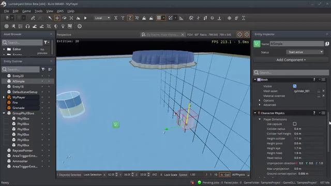
Task: Click the clock icon in second toolbar
Action: pos(79,26)
